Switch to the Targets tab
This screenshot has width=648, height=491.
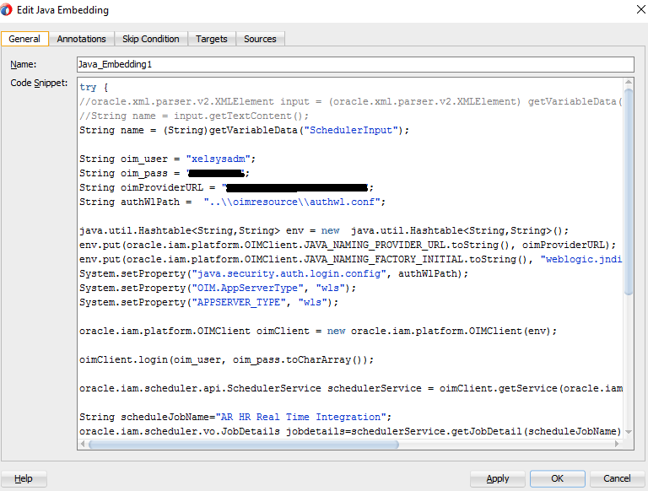[212, 39]
